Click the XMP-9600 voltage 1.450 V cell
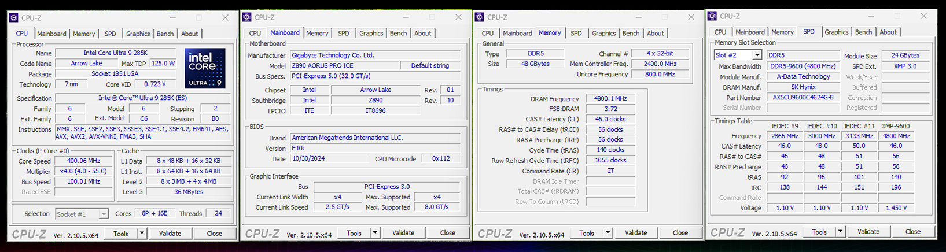The image size is (946, 252). click(896, 207)
